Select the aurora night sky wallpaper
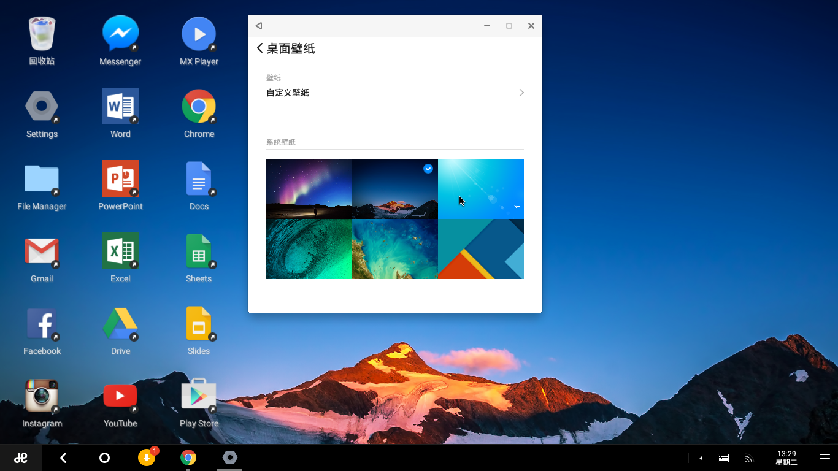This screenshot has height=471, width=838. (x=309, y=189)
